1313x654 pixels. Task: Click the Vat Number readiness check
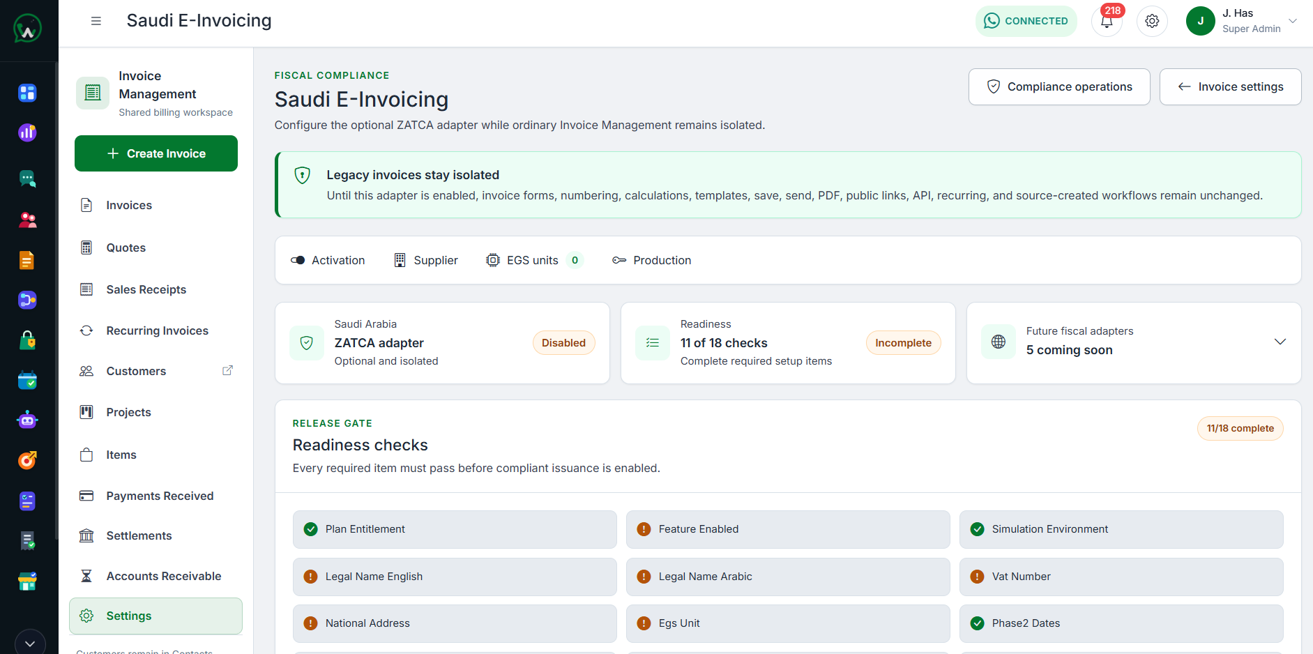point(1121,577)
